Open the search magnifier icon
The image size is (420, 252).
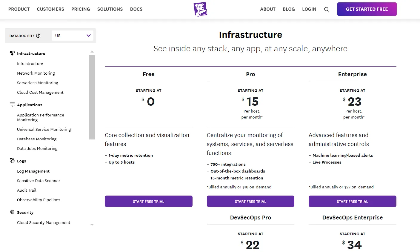click(x=327, y=10)
